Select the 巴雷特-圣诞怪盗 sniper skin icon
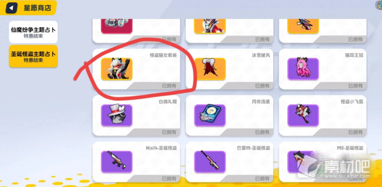382x187 pixels. [x=210, y=162]
